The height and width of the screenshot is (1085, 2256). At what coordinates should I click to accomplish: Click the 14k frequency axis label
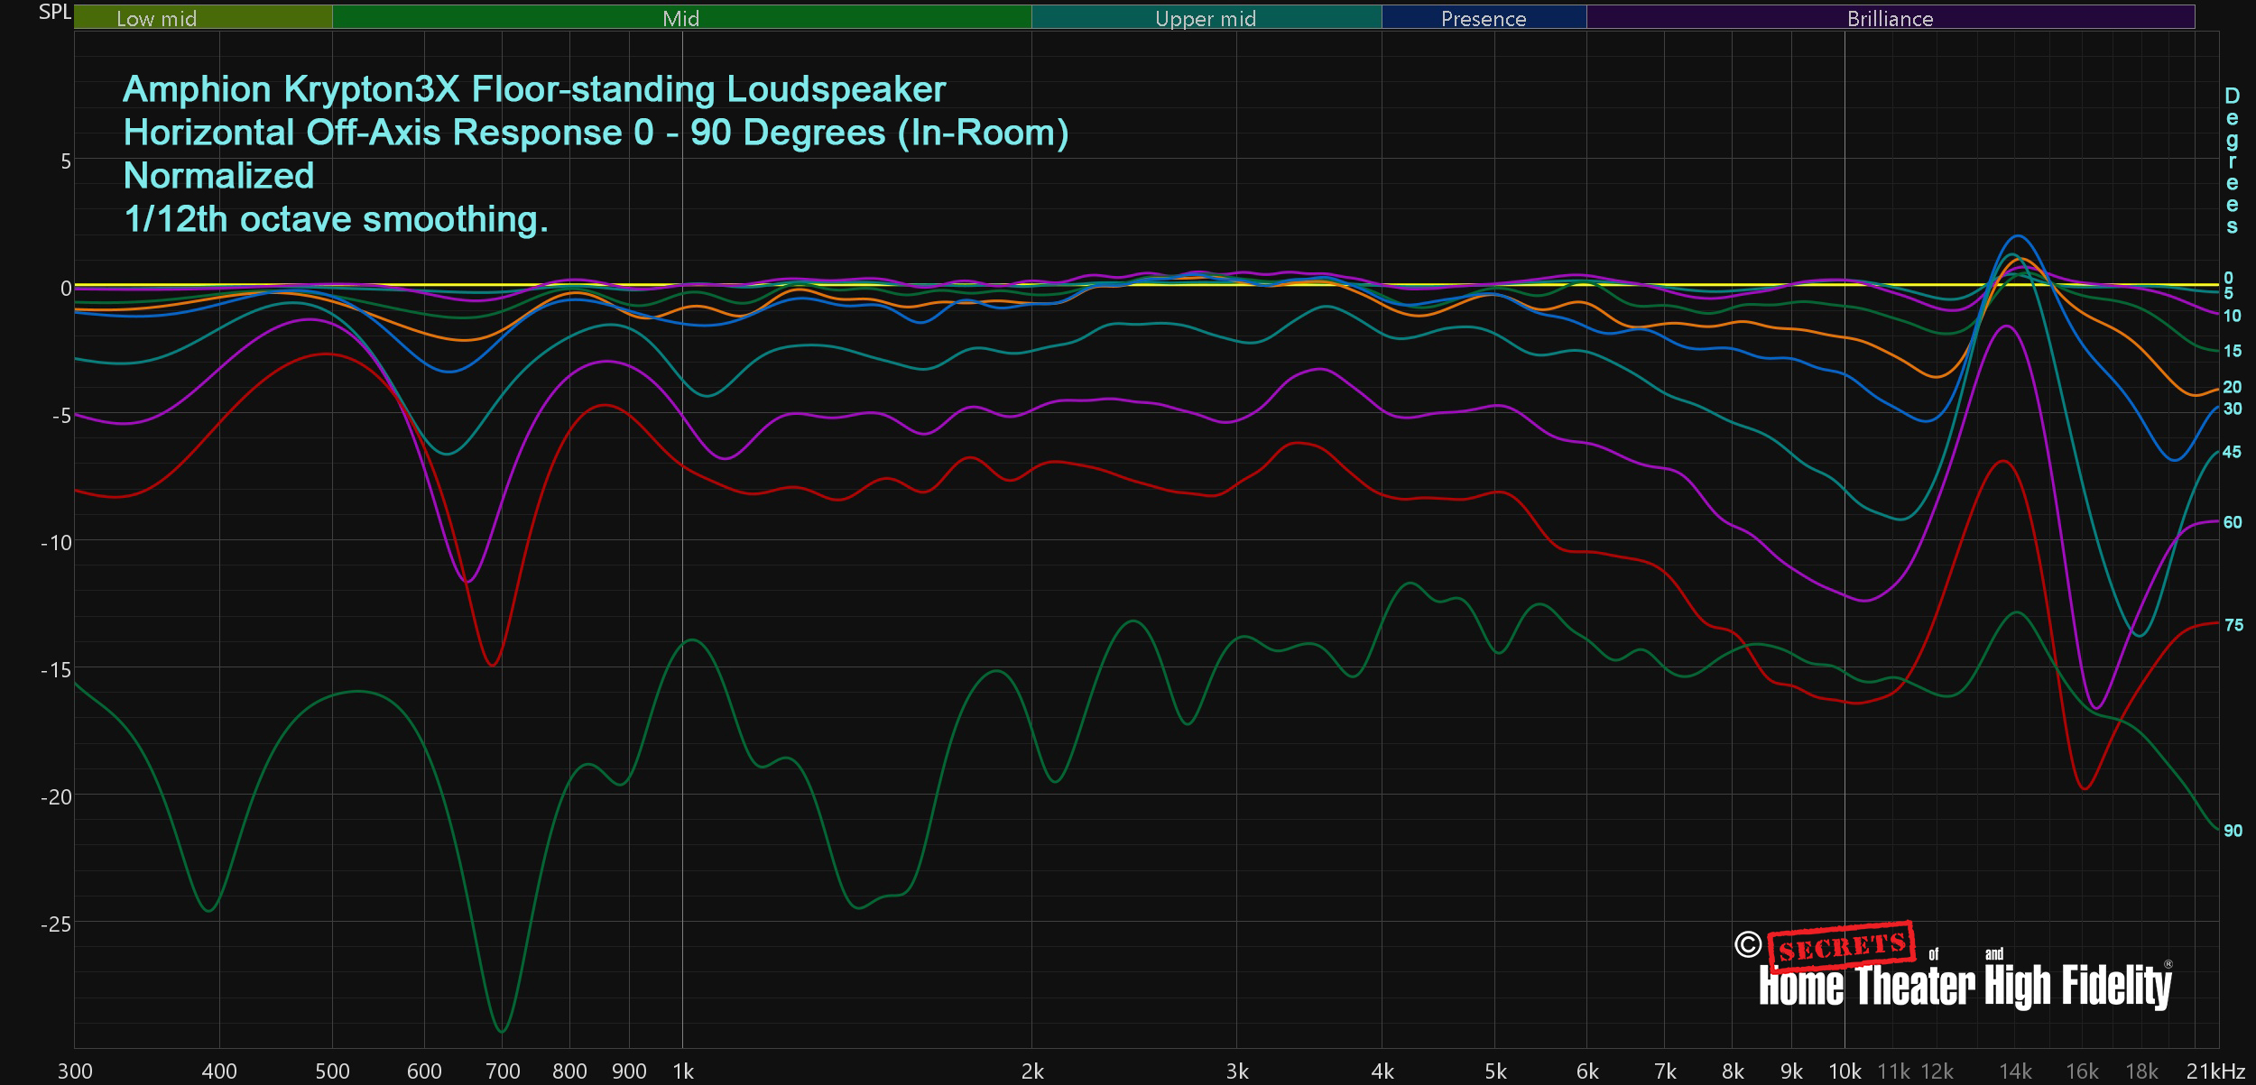pyautogui.click(x=2015, y=1071)
